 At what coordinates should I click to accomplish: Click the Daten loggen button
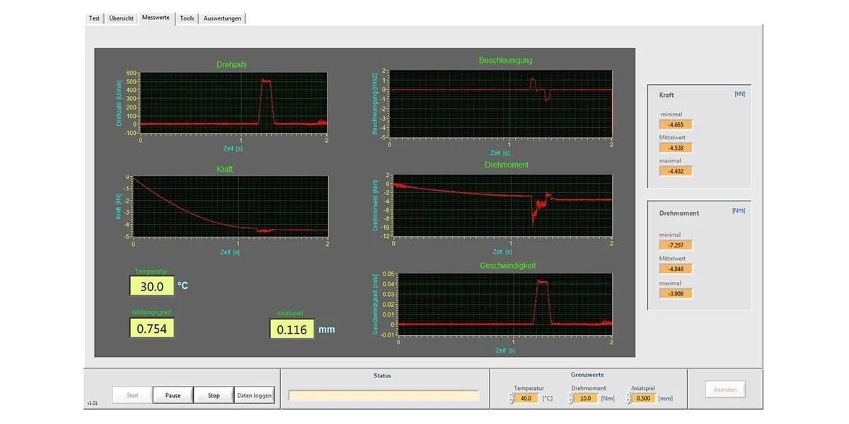[x=254, y=396]
